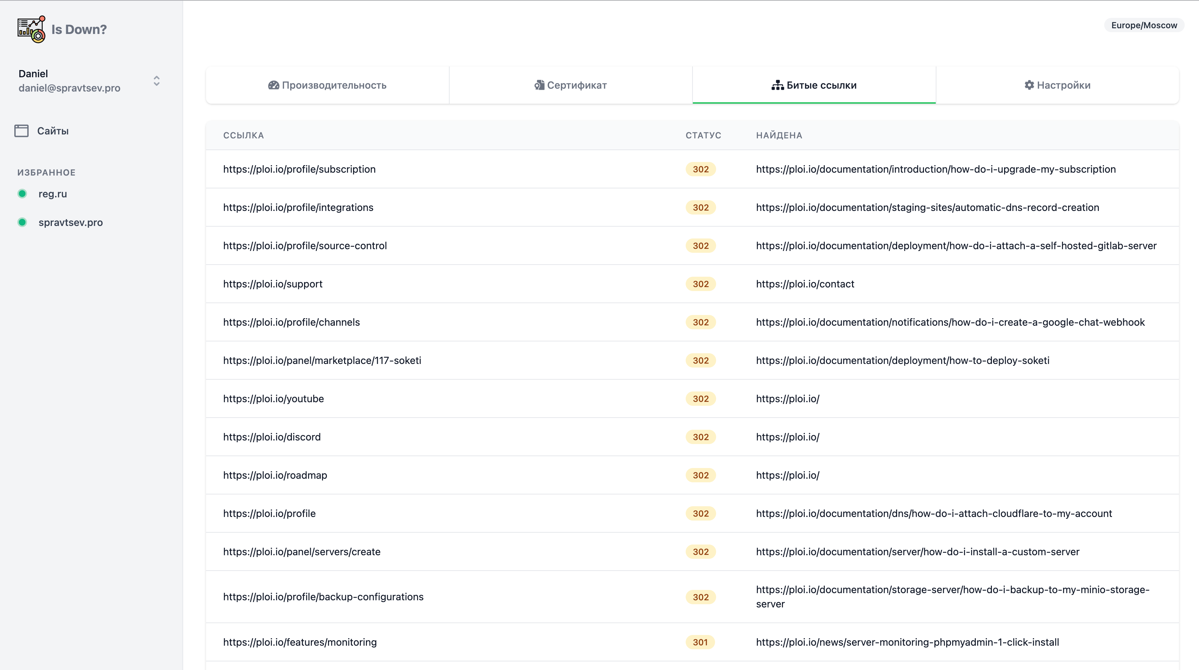Click the СCЫЛКА column header
Viewport: 1199px width, 670px height.
(x=244, y=135)
